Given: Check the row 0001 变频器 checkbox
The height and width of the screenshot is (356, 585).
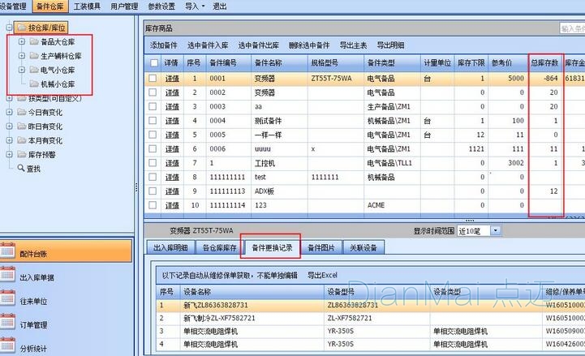Looking at the screenshot, I should point(153,79).
